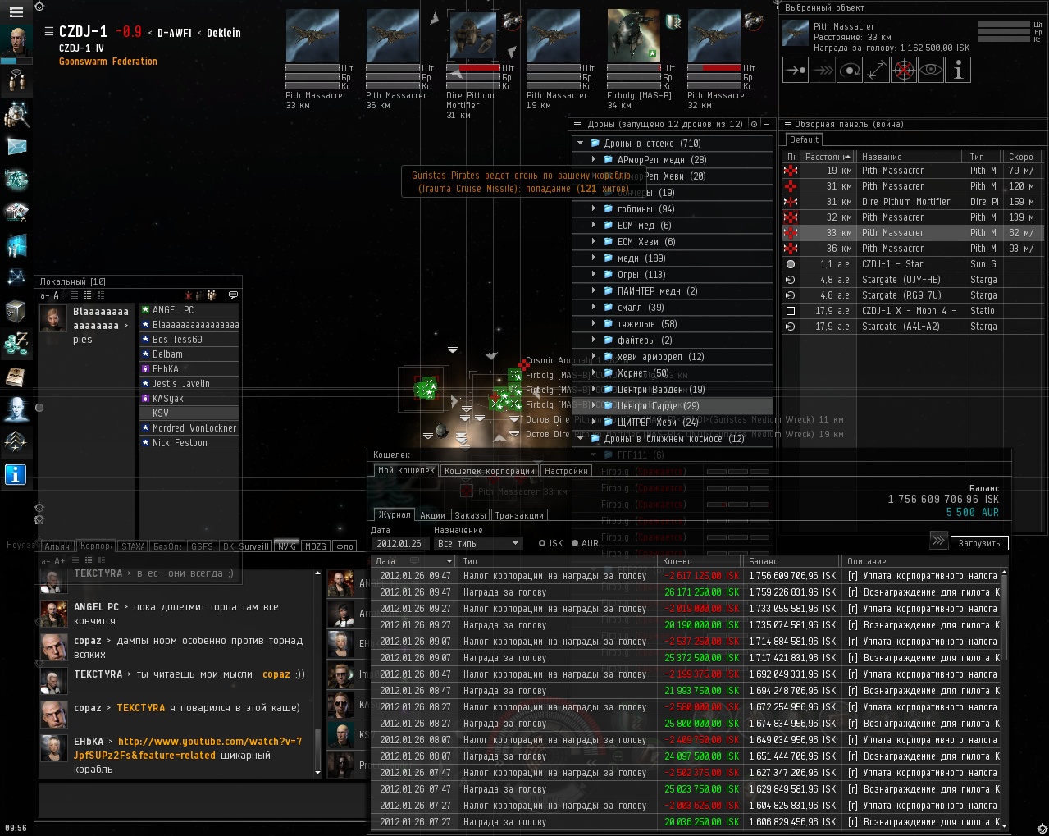Click Approach icon in Selected Item panel
Screen dimensions: 1049x836
coord(795,71)
